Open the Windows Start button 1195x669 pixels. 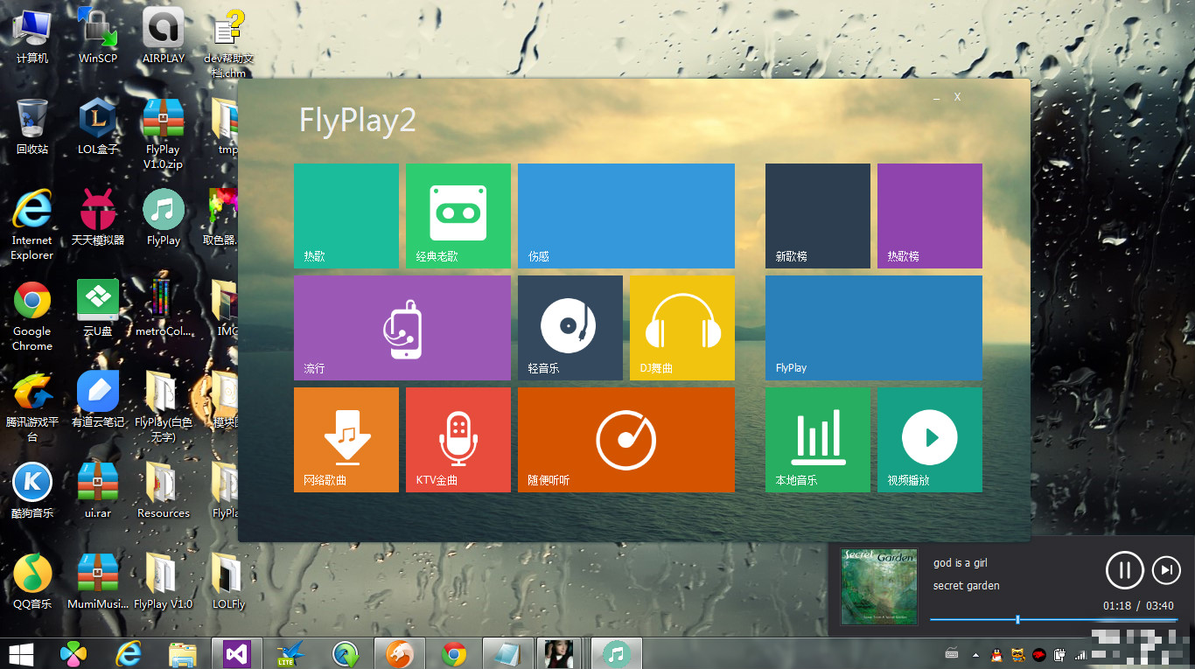[21, 653]
